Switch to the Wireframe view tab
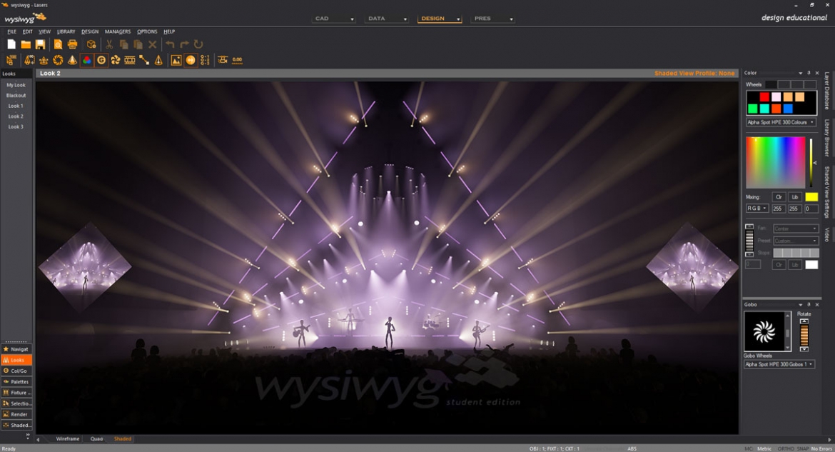This screenshot has width=835, height=452. pyautogui.click(x=68, y=438)
